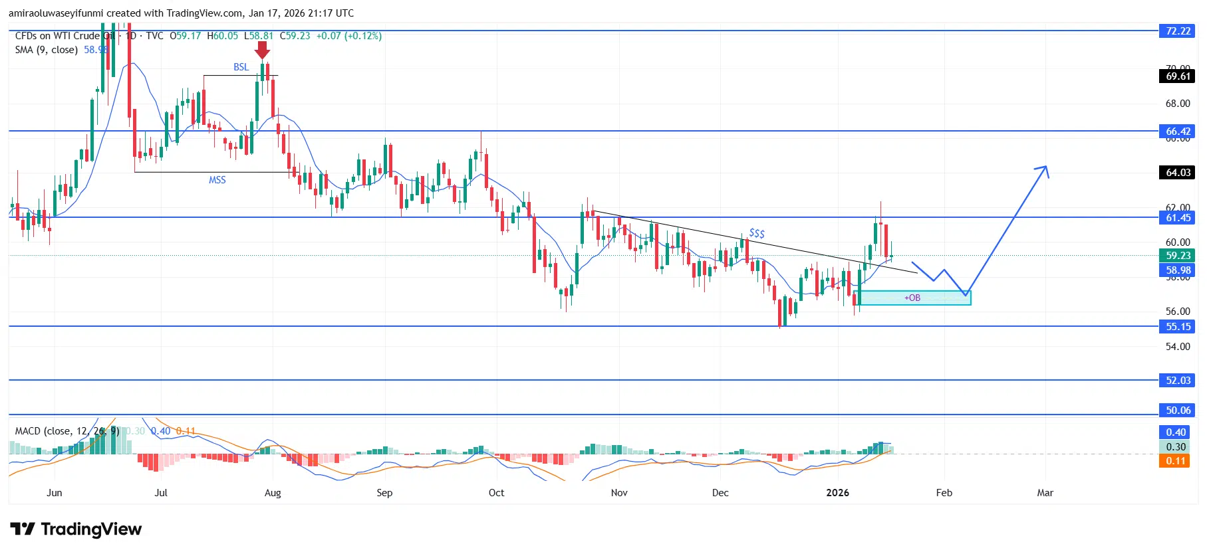Screen dimensions: 1207x554
Task: Click the 2026 label on time axis
Action: coord(837,493)
